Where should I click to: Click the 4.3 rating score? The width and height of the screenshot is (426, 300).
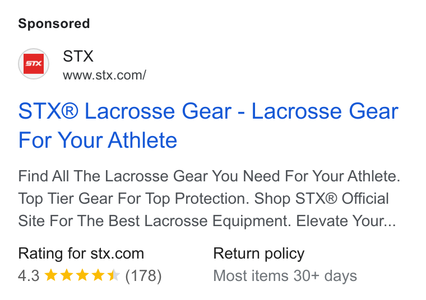29,276
